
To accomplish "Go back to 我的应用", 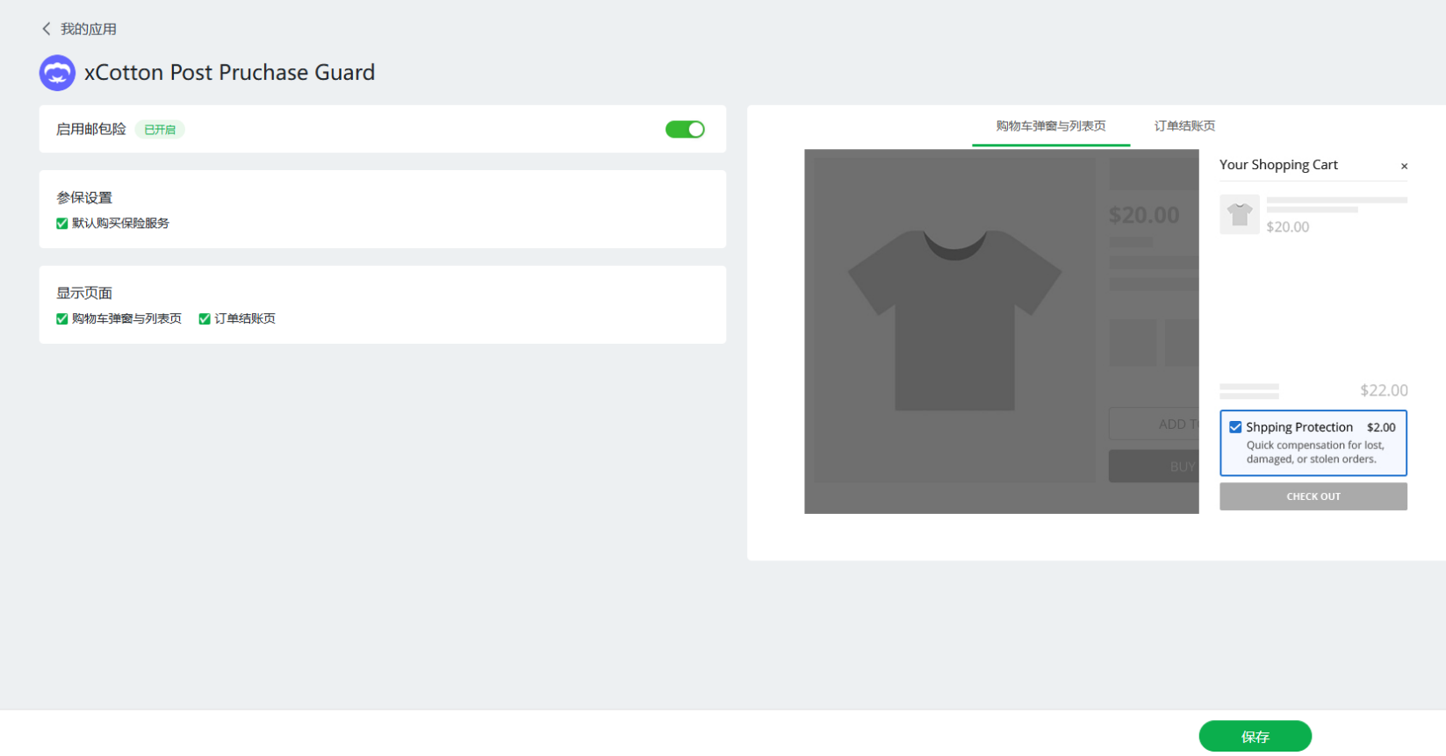I will 88,29.
